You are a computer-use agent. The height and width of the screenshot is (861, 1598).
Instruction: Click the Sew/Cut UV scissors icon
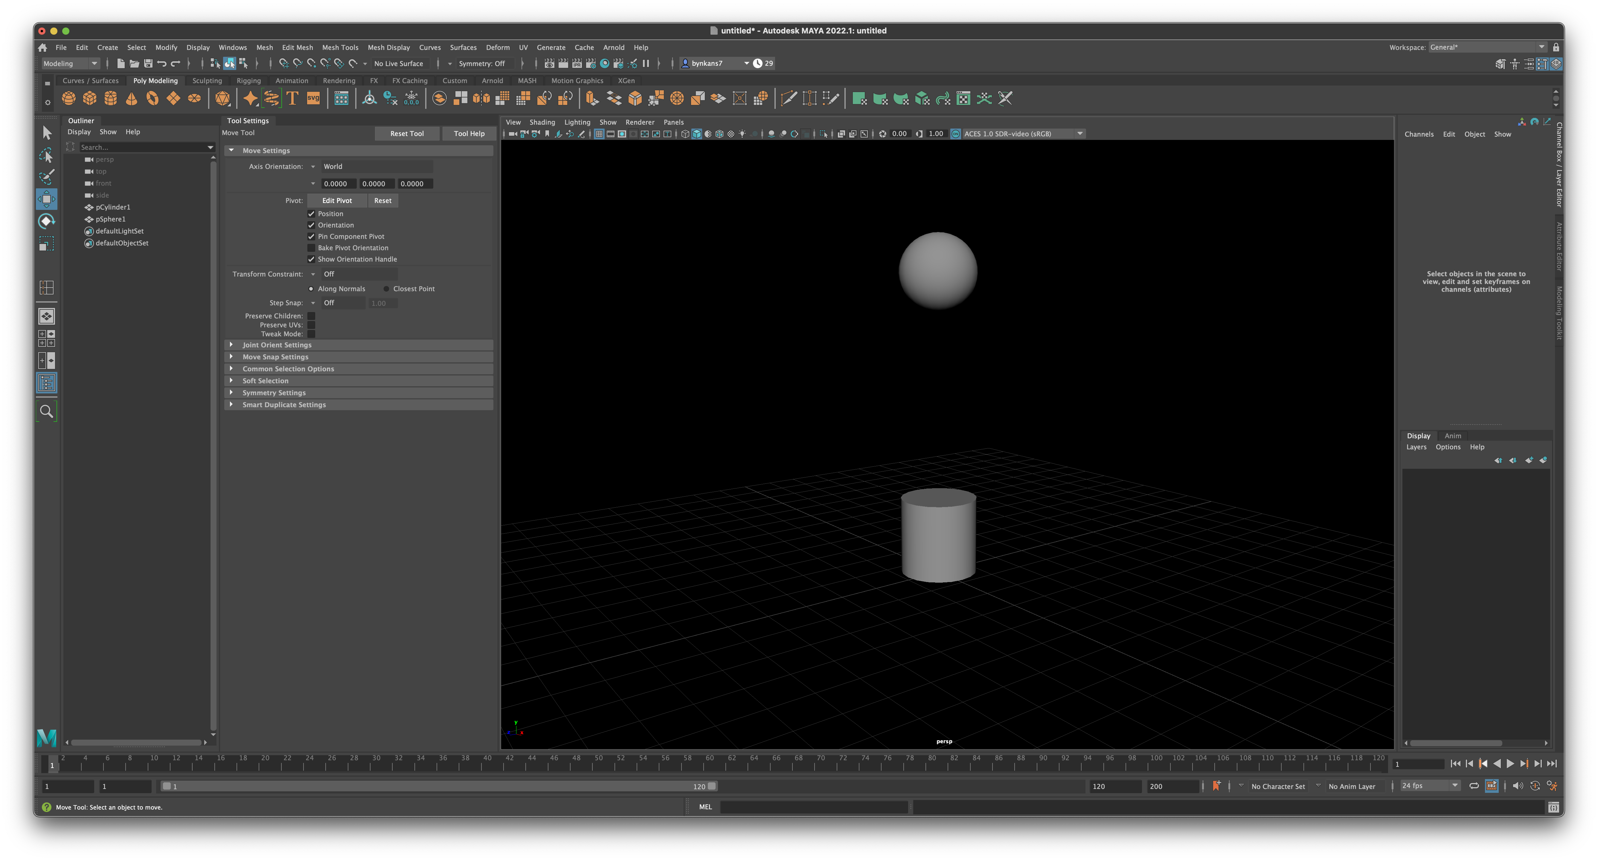click(1006, 99)
